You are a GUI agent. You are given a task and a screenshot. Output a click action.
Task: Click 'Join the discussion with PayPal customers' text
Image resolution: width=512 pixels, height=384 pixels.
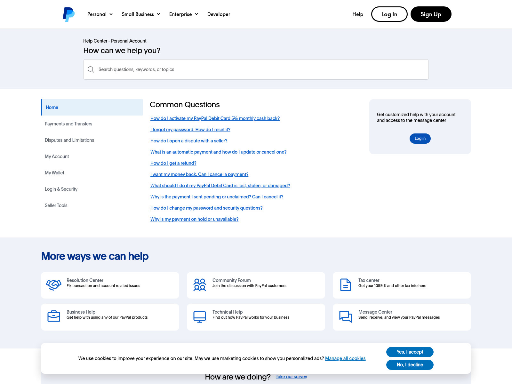click(249, 286)
